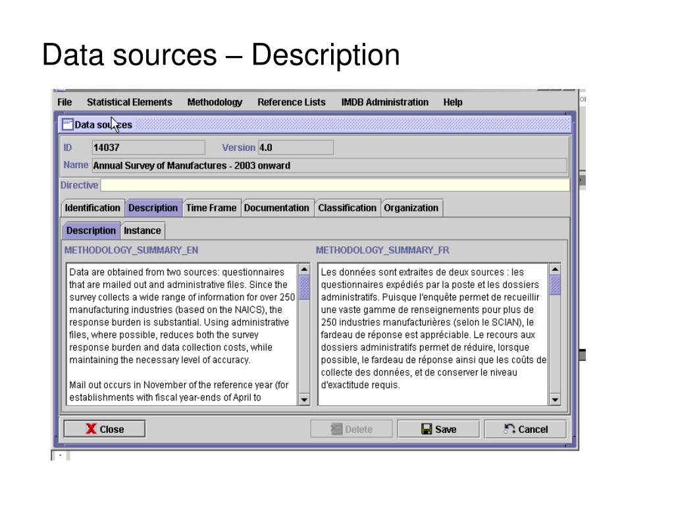Click the red X icon on Close
The image size is (674, 506).
(91, 428)
